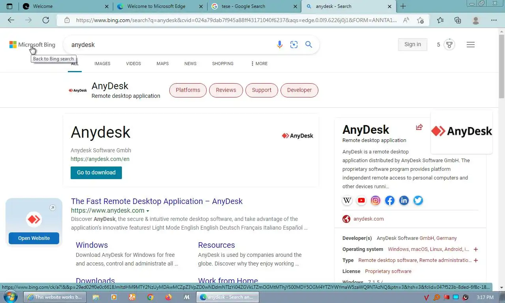This screenshot has height=303, width=505.
Task: Click the taskbar clock showing 3:17 PM
Action: (485, 297)
